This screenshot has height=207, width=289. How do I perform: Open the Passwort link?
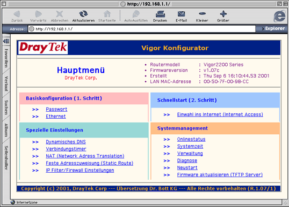(x=56, y=109)
